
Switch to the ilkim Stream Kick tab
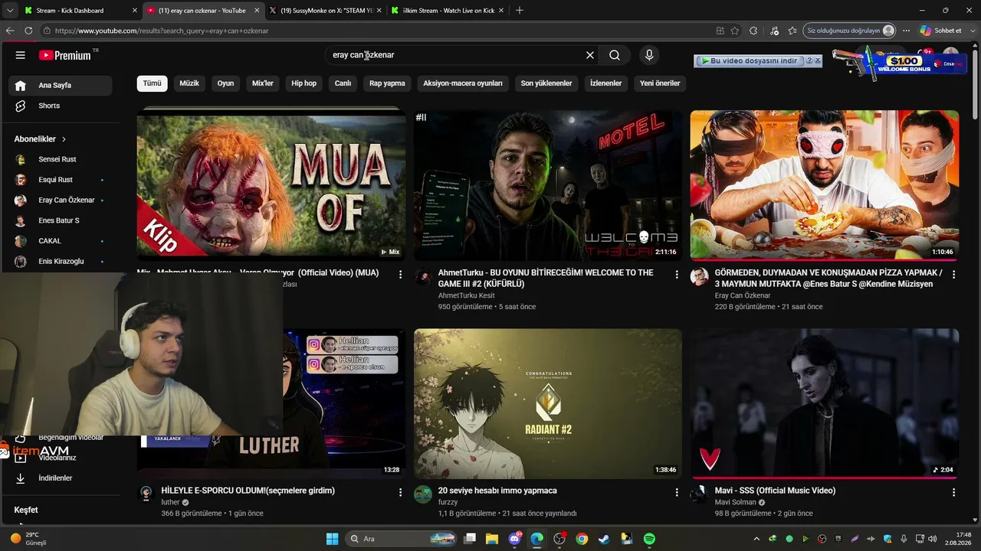447,11
